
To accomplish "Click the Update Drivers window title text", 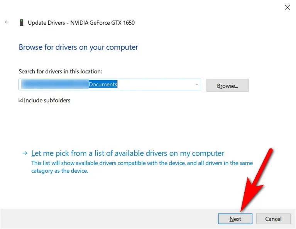I will click(x=81, y=23).
